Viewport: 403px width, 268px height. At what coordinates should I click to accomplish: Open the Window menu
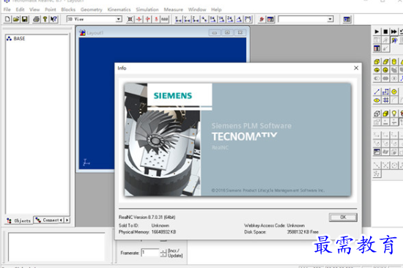[x=197, y=10]
